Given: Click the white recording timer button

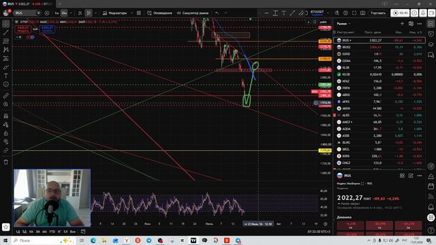Looking at the screenshot, I should click(x=400, y=13).
